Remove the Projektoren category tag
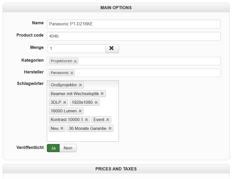Viewport: 236px width, 179px height. 75,61
